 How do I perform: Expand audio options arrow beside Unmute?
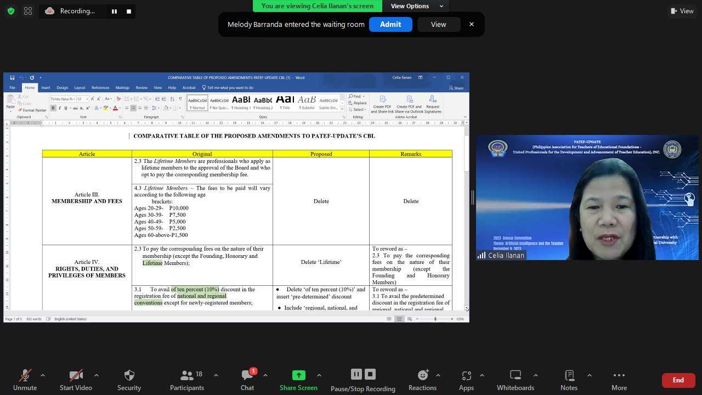click(x=43, y=375)
